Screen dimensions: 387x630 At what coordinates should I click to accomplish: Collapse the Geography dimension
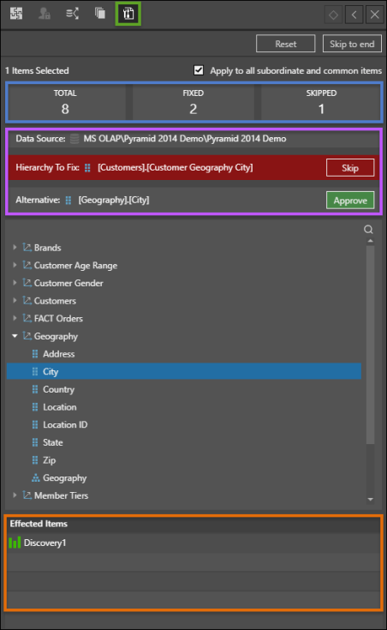15,335
